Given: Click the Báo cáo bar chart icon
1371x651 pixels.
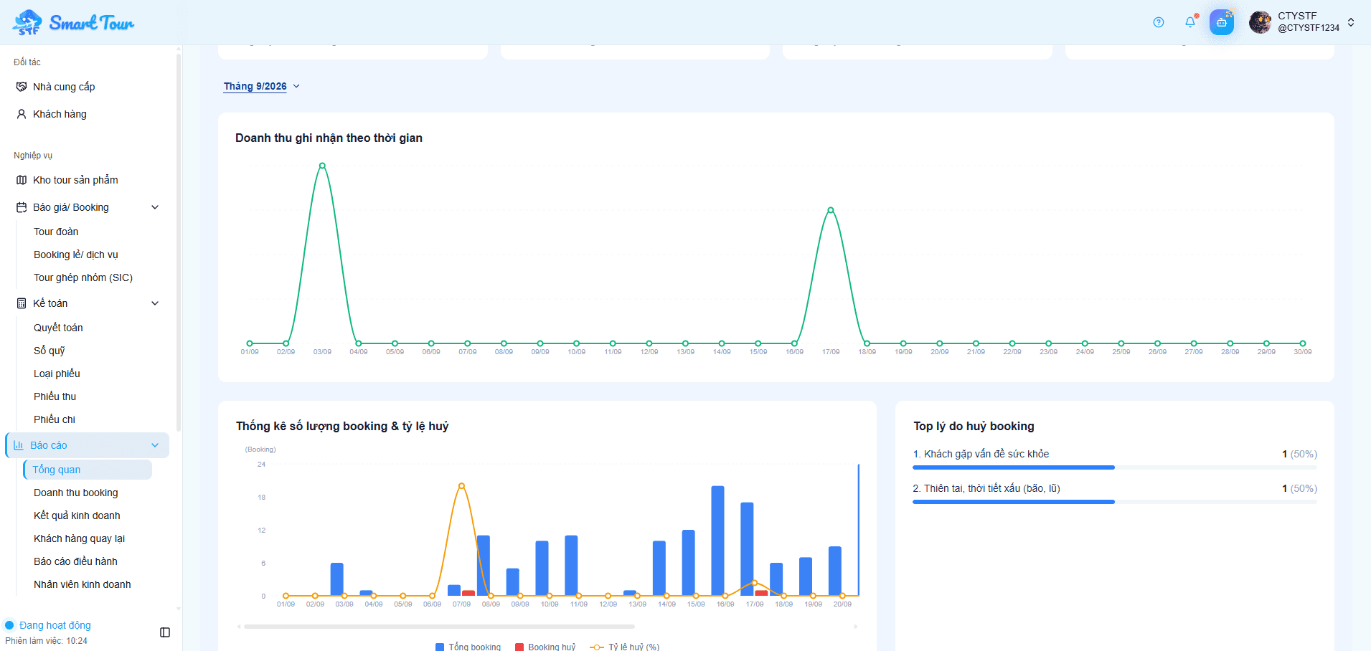Looking at the screenshot, I should coord(19,445).
